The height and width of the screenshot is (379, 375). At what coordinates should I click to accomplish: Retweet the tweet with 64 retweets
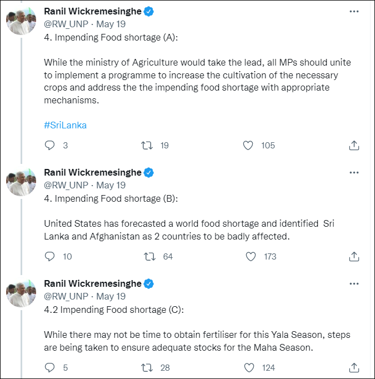(x=150, y=257)
